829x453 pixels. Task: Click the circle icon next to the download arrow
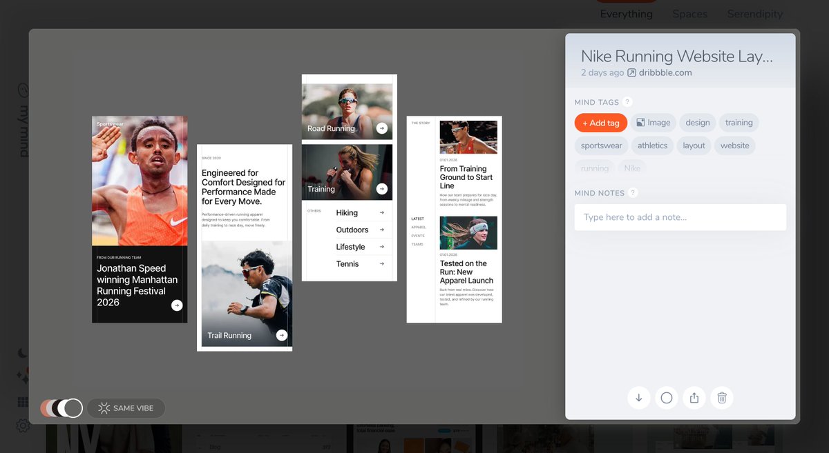[667, 398]
